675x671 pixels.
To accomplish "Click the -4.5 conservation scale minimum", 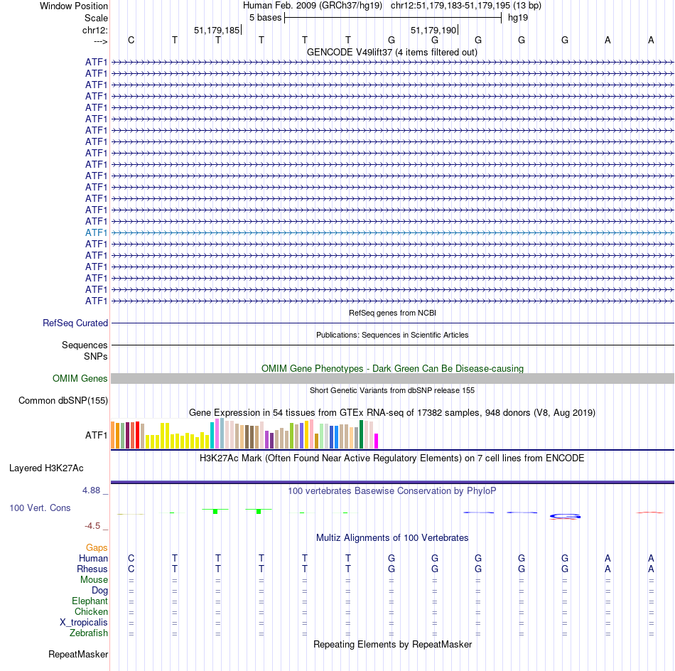I will pos(92,526).
